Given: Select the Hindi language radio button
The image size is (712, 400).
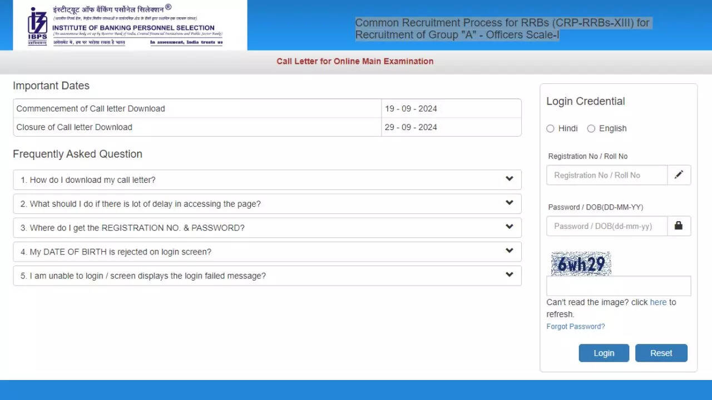Looking at the screenshot, I should pos(550,128).
